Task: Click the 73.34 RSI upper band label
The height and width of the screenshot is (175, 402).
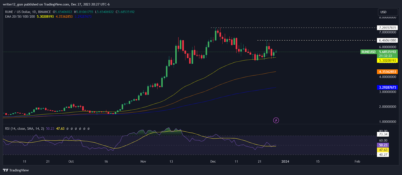Action: [x=383, y=134]
